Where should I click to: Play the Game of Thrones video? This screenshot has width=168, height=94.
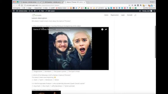click(70, 49)
